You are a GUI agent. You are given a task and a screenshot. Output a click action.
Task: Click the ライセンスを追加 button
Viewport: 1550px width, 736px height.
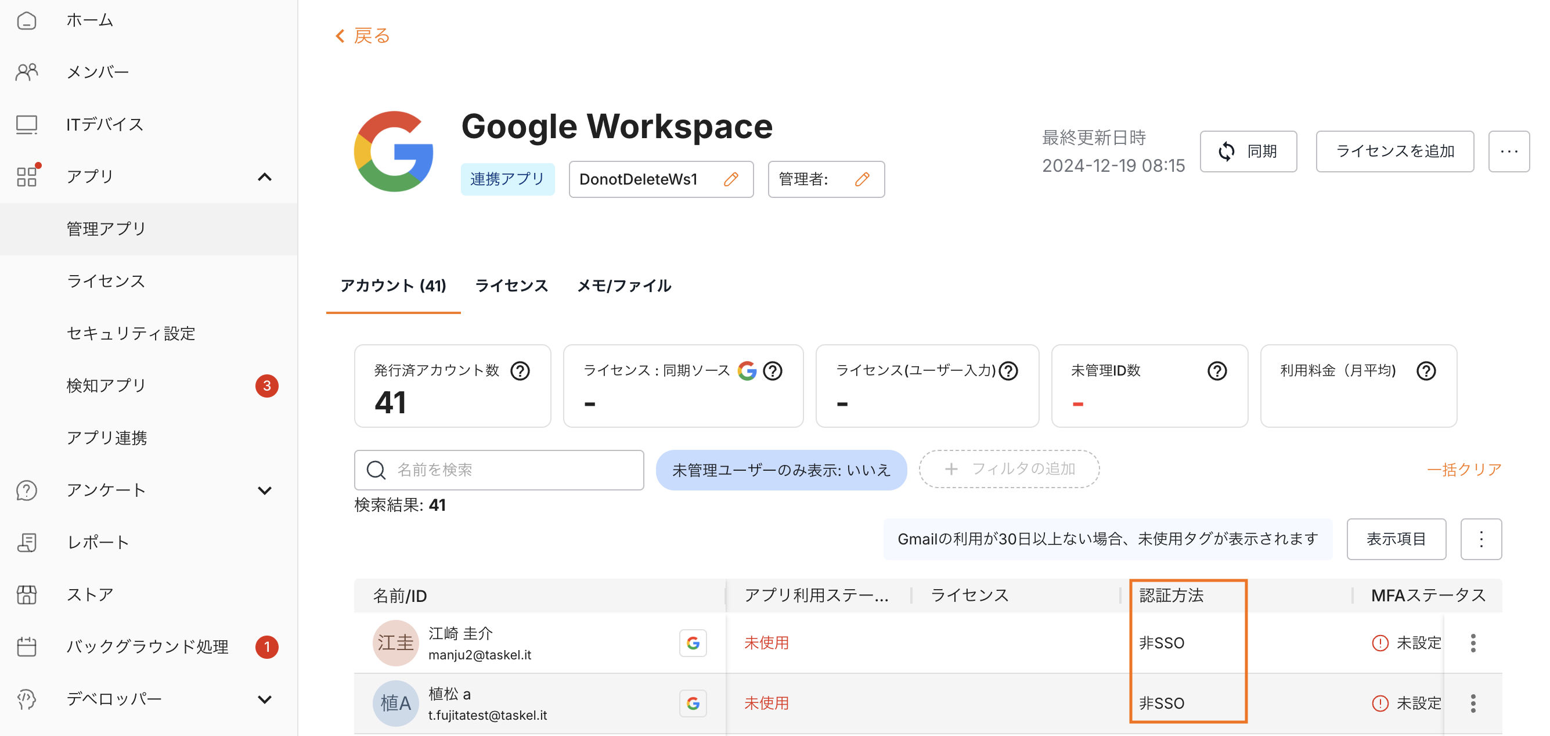(x=1394, y=151)
